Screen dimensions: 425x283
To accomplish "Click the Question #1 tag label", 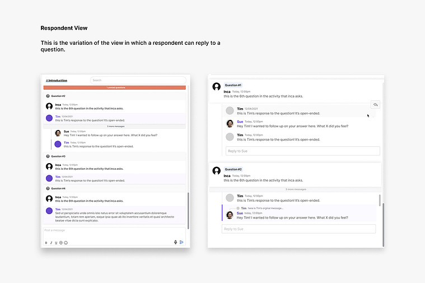I will click(233, 85).
